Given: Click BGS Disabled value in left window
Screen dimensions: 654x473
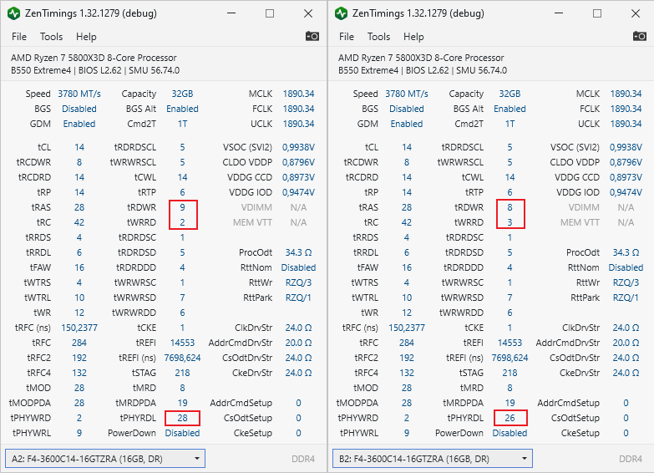Looking at the screenshot, I should point(79,109).
